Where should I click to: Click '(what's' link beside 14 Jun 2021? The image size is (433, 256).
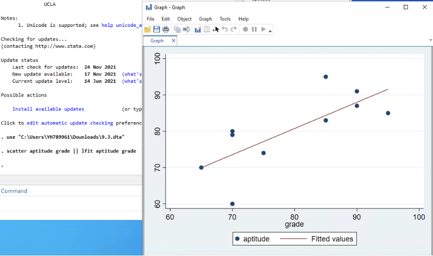click(x=132, y=81)
